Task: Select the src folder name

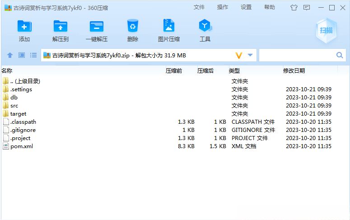Action: point(14,106)
